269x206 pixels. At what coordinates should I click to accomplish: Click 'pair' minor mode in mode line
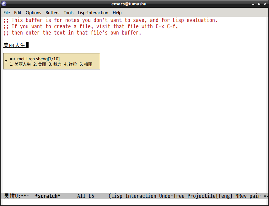255,196
